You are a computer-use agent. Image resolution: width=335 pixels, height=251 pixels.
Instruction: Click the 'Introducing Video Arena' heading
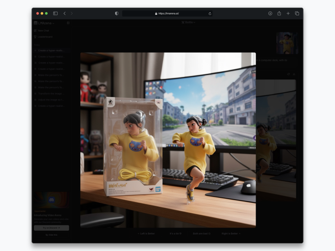[x=48, y=215]
